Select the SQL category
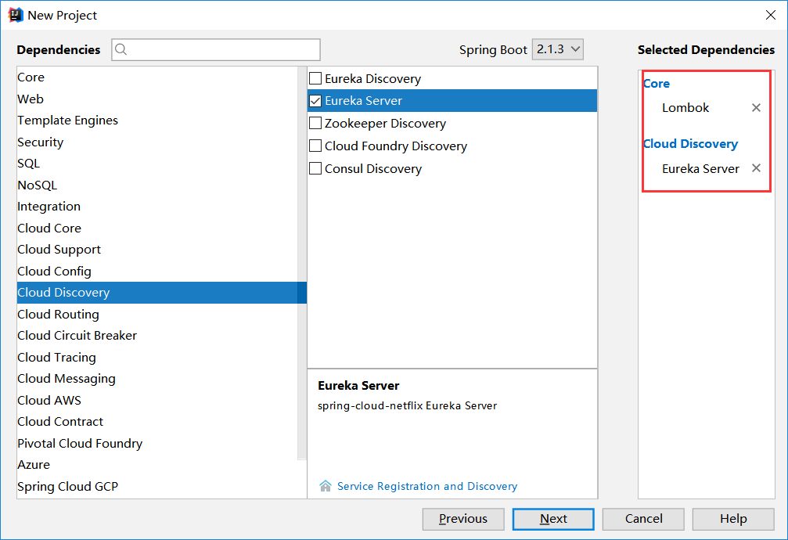Screen dimensions: 788x540 [157, 164]
